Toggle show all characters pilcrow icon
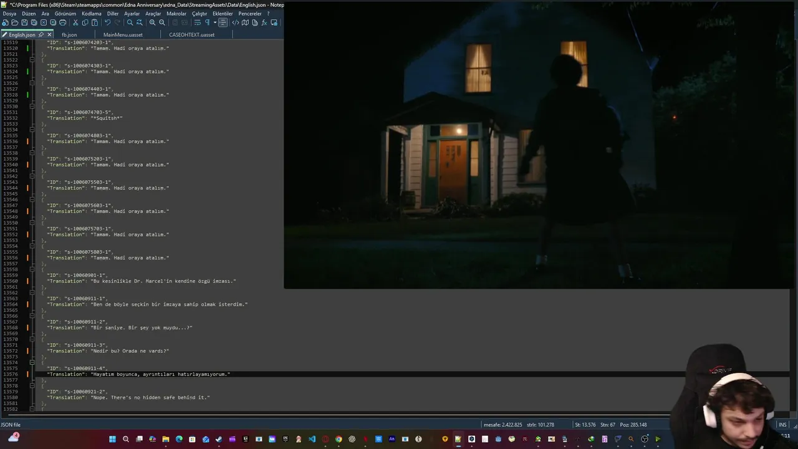The height and width of the screenshot is (449, 798). pos(207,22)
